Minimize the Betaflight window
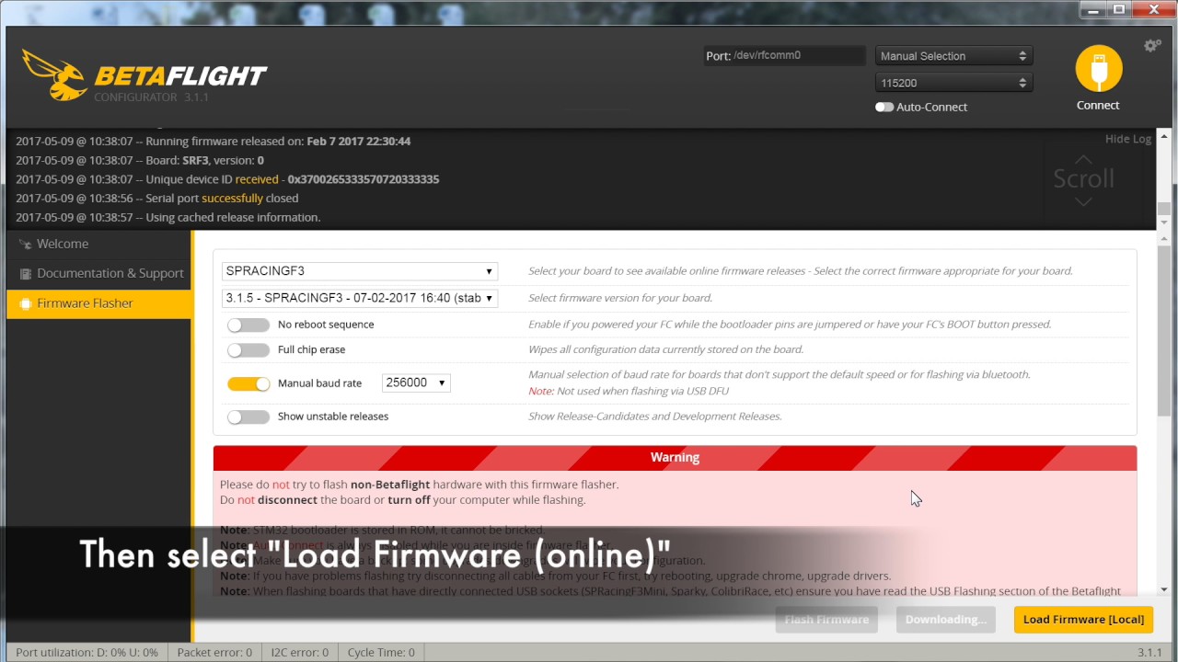The width and height of the screenshot is (1178, 662). [x=1092, y=10]
